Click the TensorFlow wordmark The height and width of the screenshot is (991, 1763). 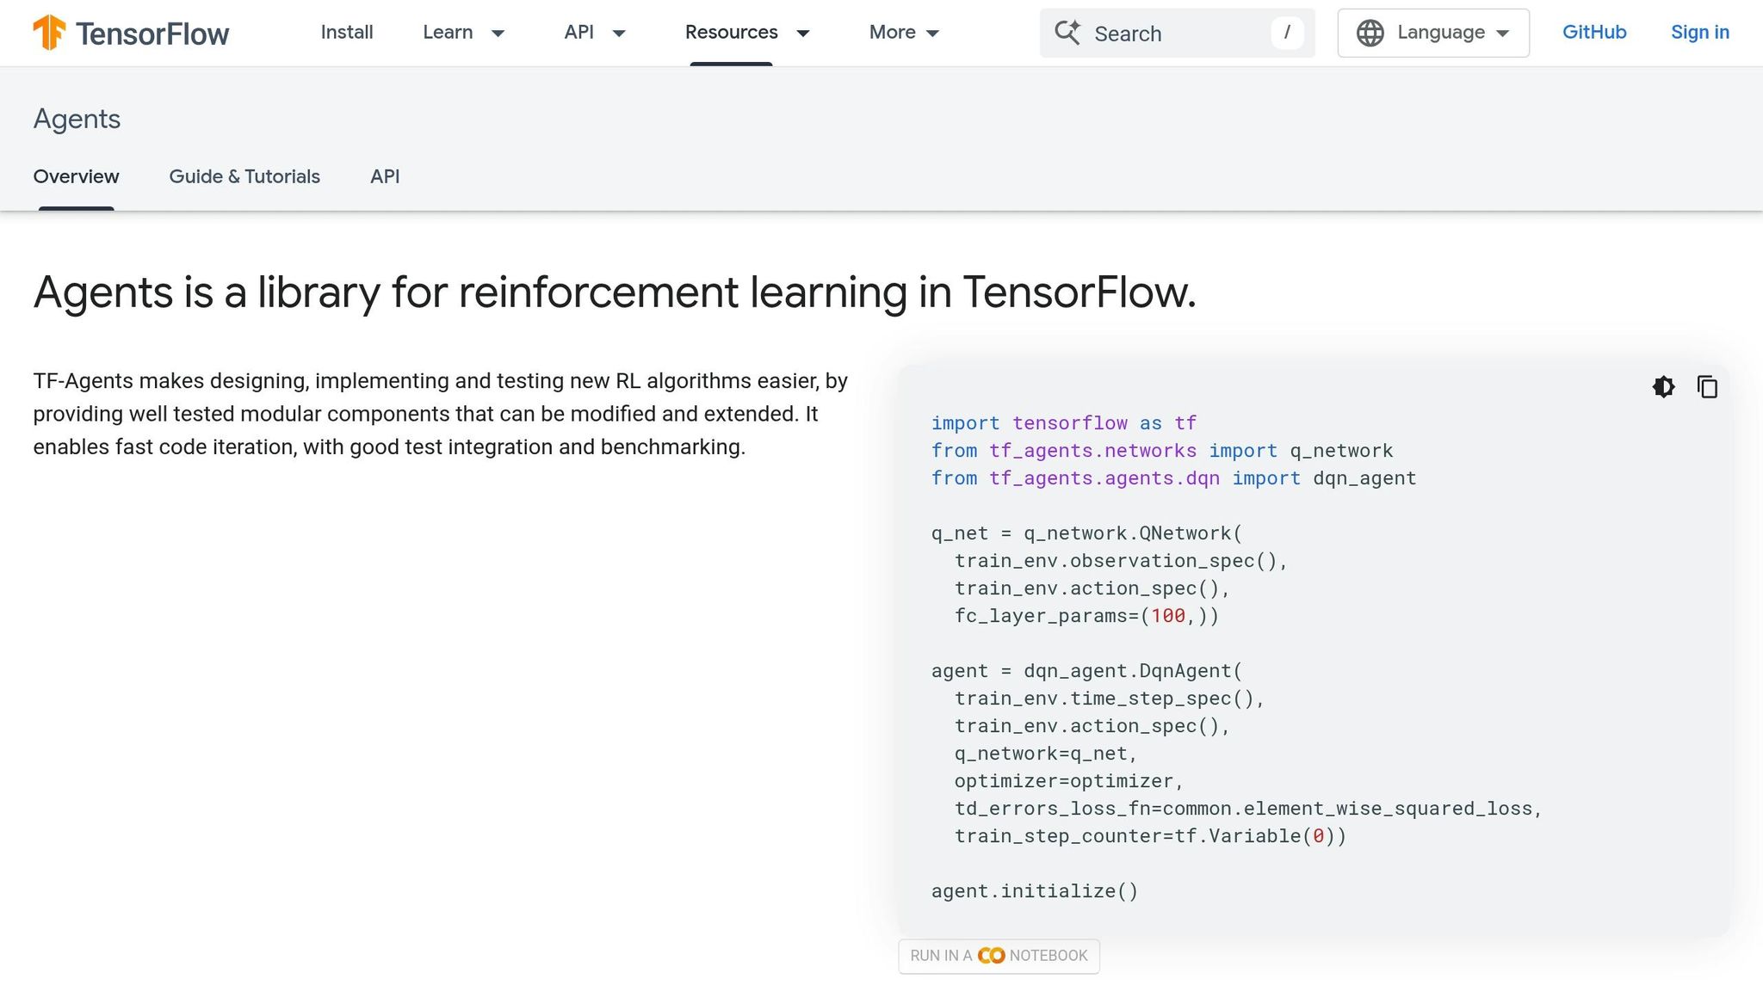[x=152, y=34]
